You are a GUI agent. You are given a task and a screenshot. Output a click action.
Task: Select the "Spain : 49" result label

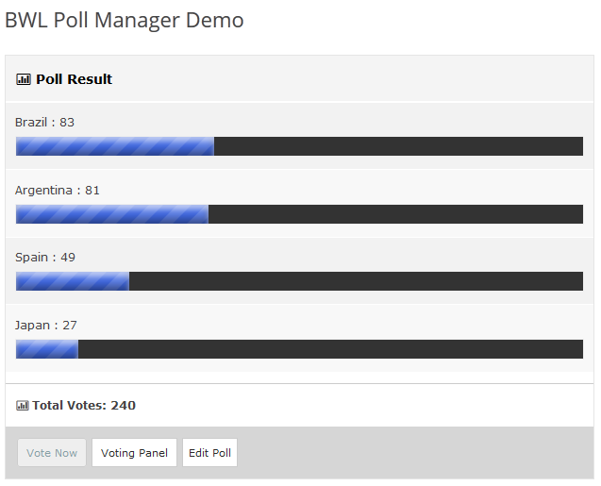pos(45,258)
